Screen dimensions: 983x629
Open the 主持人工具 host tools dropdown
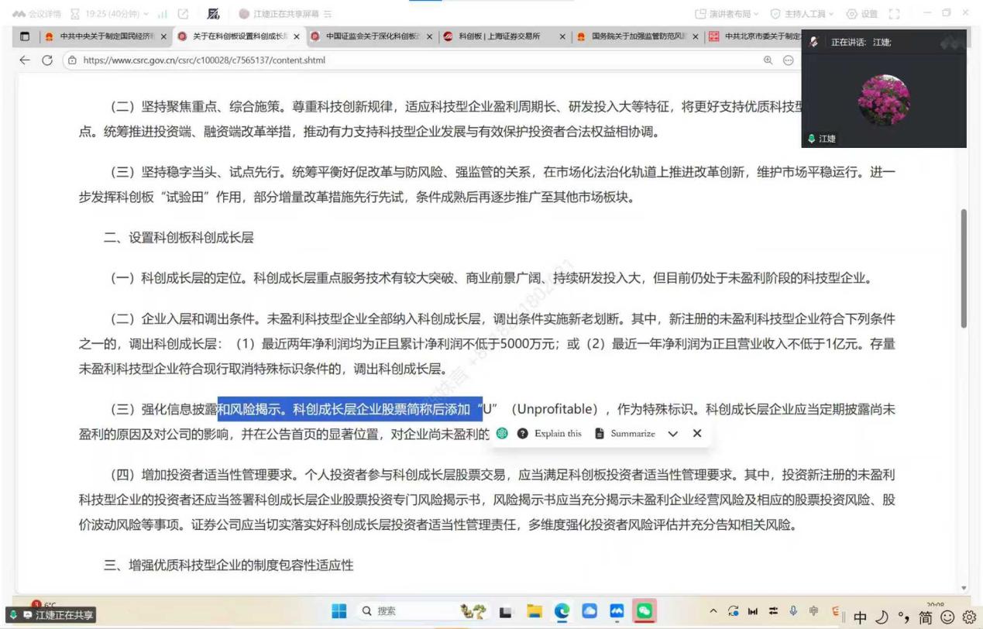point(808,12)
